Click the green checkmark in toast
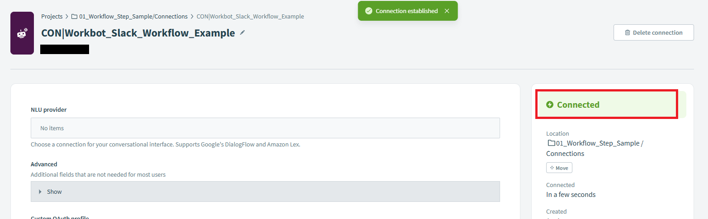 click(369, 11)
